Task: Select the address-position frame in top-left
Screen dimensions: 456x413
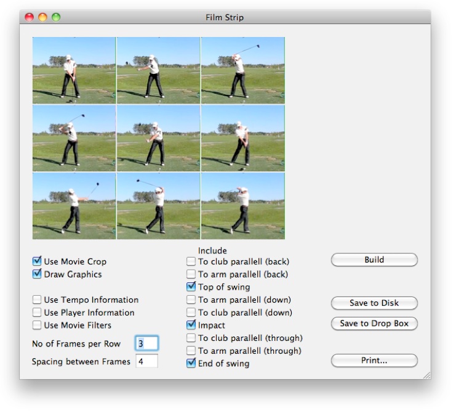Action: click(74, 70)
